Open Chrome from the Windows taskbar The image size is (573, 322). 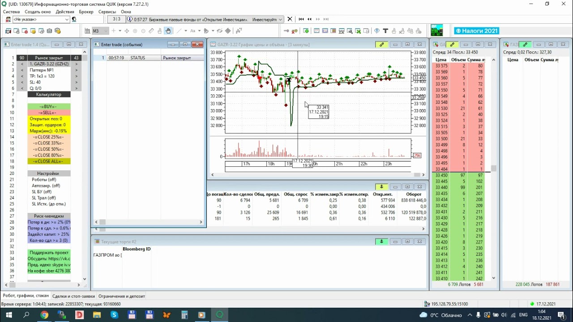44,315
